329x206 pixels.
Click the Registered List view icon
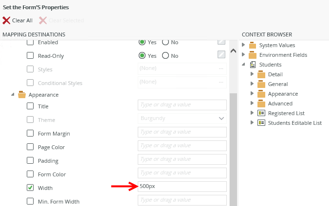tap(261, 113)
